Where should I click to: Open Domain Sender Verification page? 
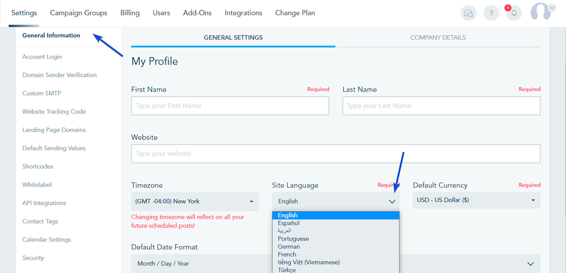point(59,75)
